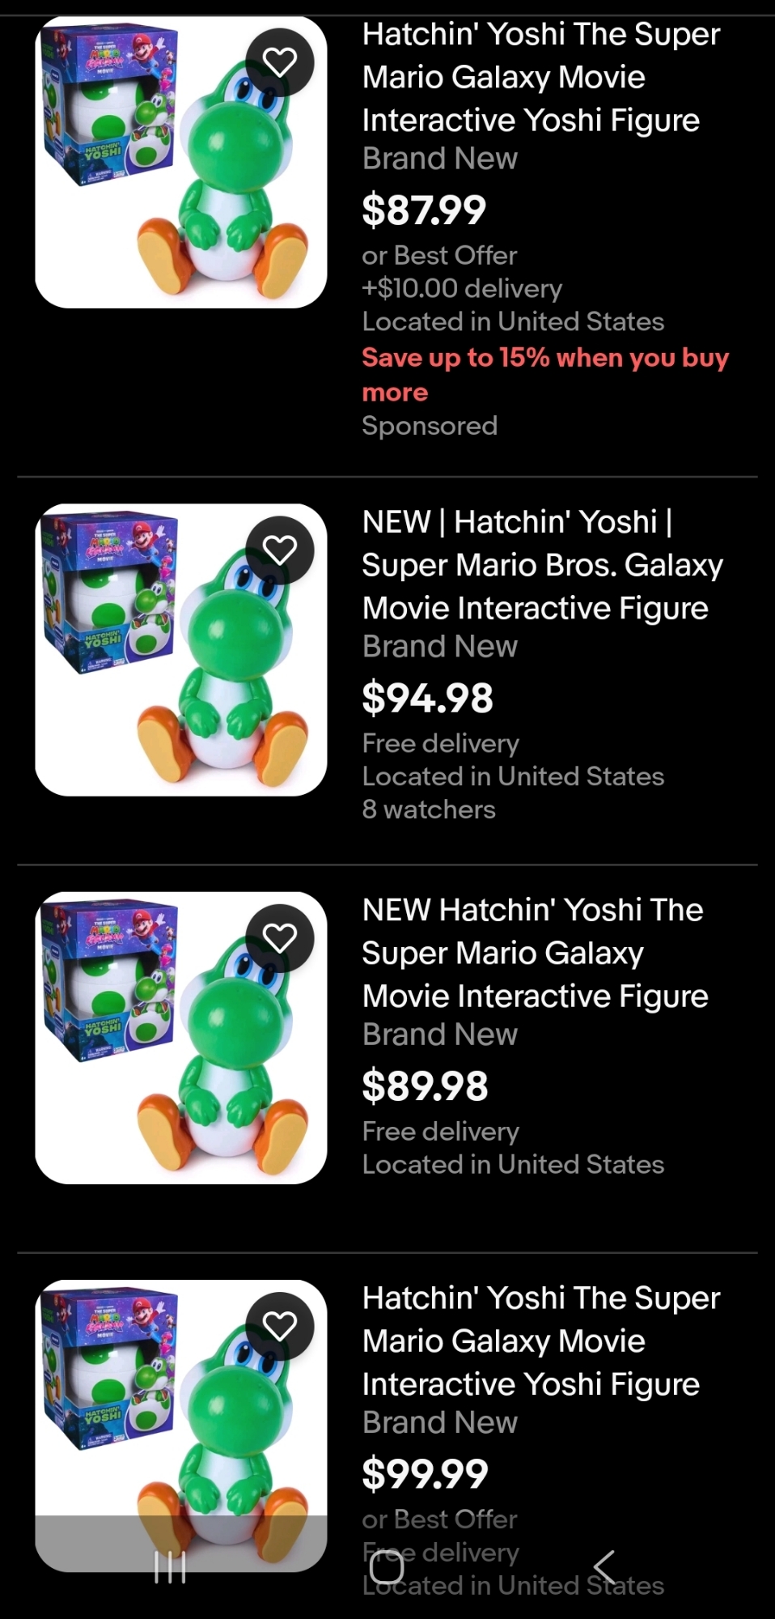The width and height of the screenshot is (775, 1619).
Task: Tap the $89.98 price text
Action: [425, 1086]
